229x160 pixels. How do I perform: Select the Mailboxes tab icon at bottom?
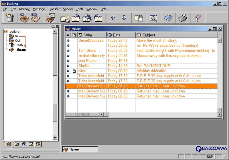coord(9,144)
